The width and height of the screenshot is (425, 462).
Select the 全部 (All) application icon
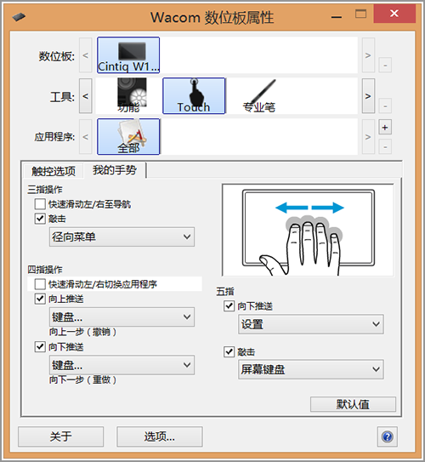[128, 136]
